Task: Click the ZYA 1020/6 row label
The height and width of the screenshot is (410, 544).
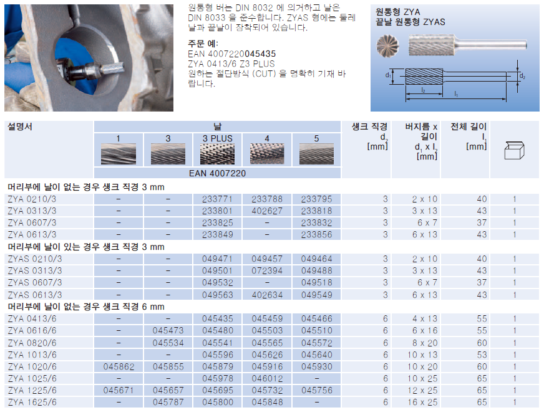Action: coord(32,366)
